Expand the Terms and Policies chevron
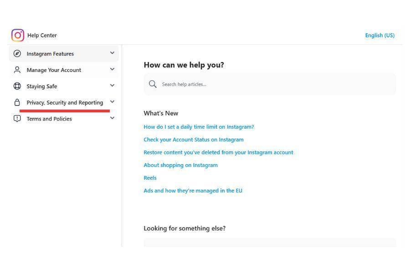 click(112, 118)
